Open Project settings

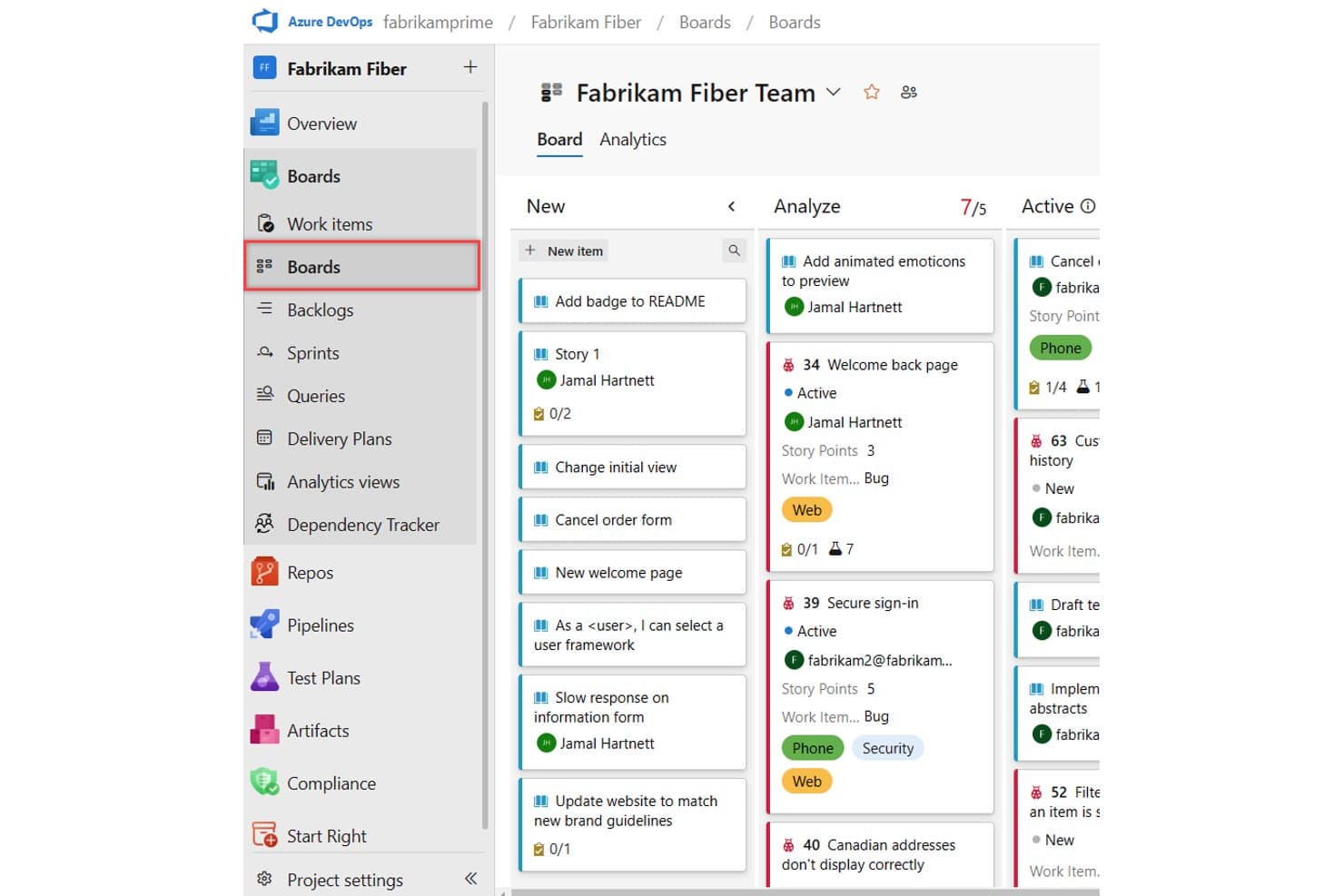345,879
